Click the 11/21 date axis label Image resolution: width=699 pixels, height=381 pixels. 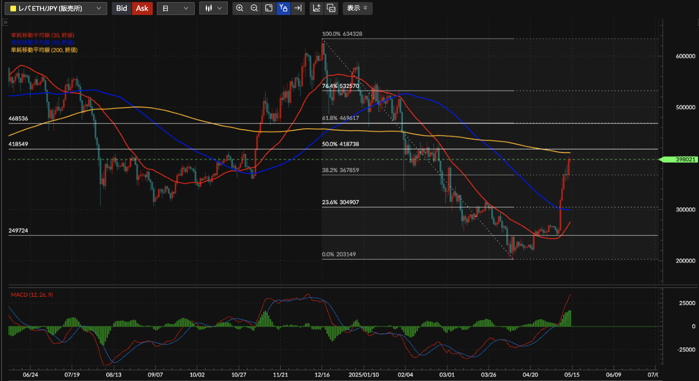coord(280,374)
